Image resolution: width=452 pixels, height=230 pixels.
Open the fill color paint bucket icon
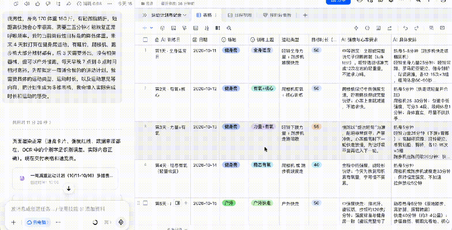229,28
